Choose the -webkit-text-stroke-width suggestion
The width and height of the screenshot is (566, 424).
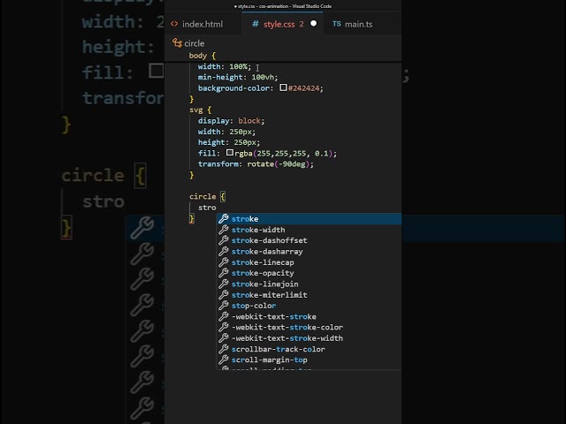click(309, 337)
